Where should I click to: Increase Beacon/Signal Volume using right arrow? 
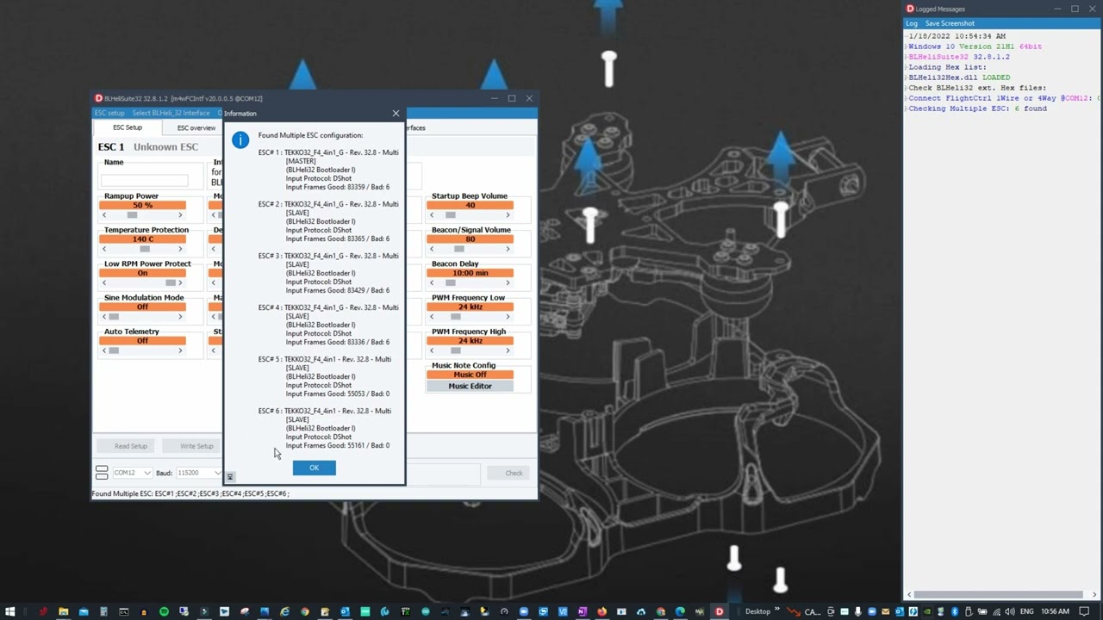pos(508,249)
